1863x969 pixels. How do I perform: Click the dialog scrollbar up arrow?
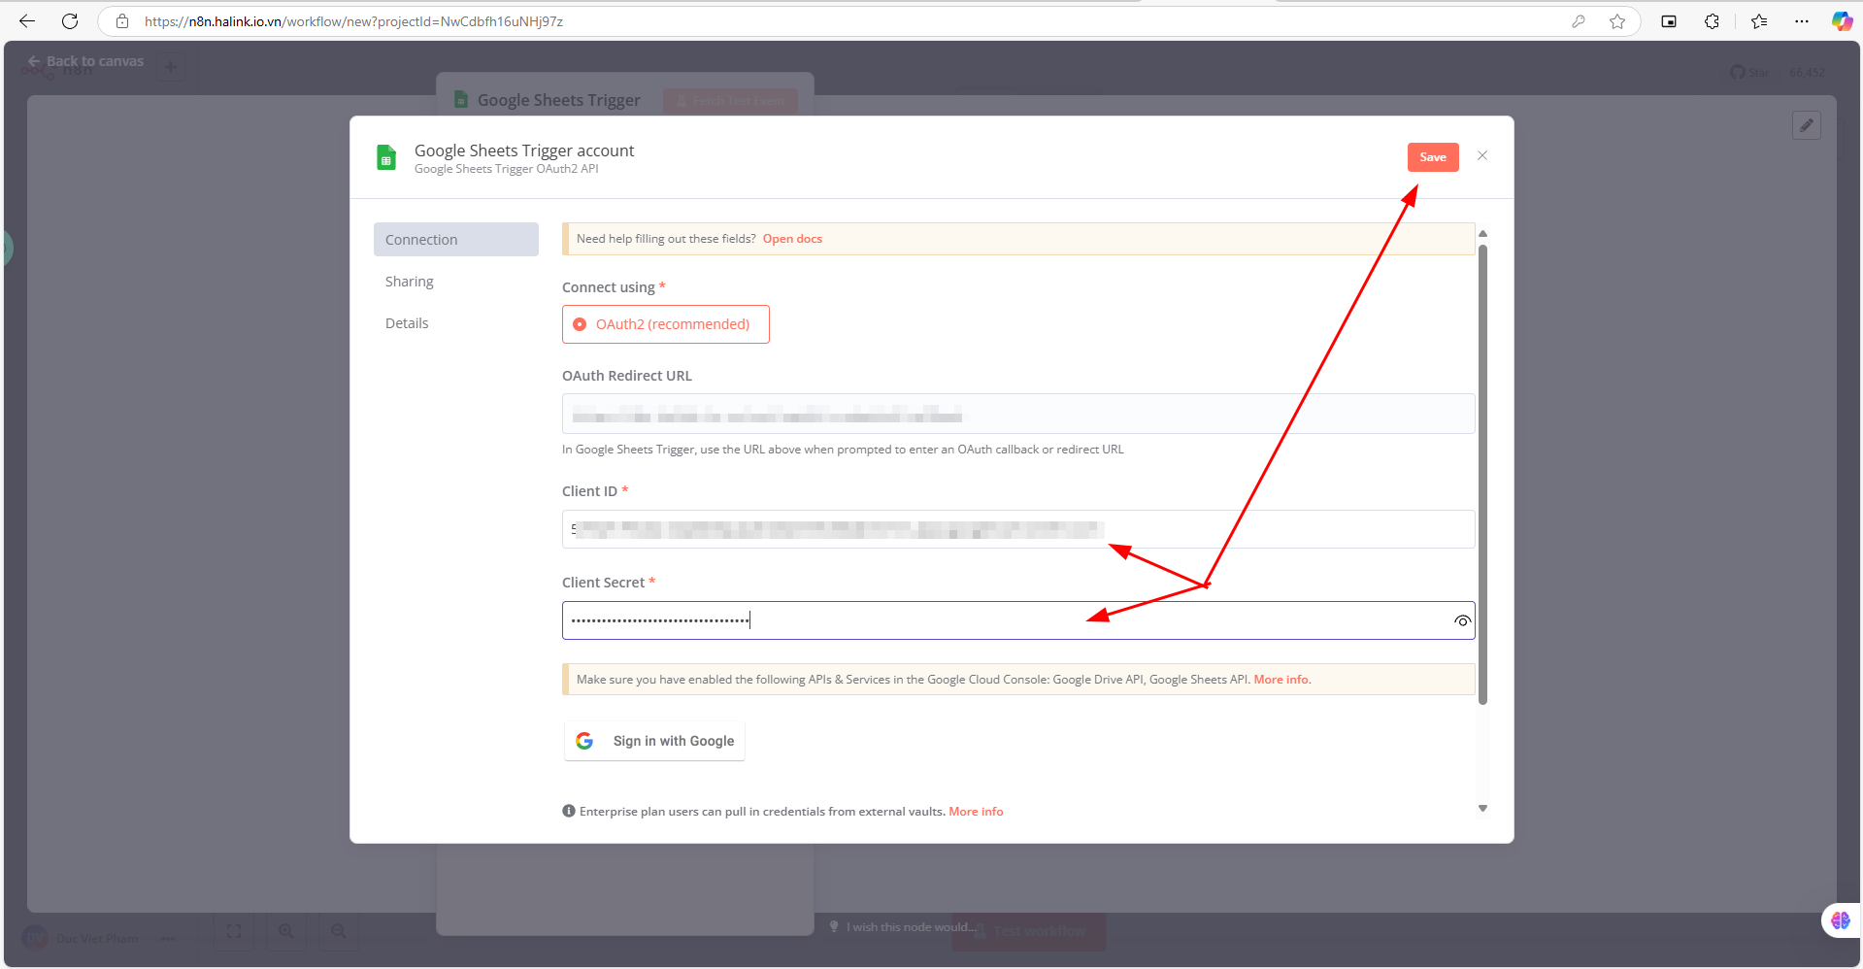pos(1482,234)
